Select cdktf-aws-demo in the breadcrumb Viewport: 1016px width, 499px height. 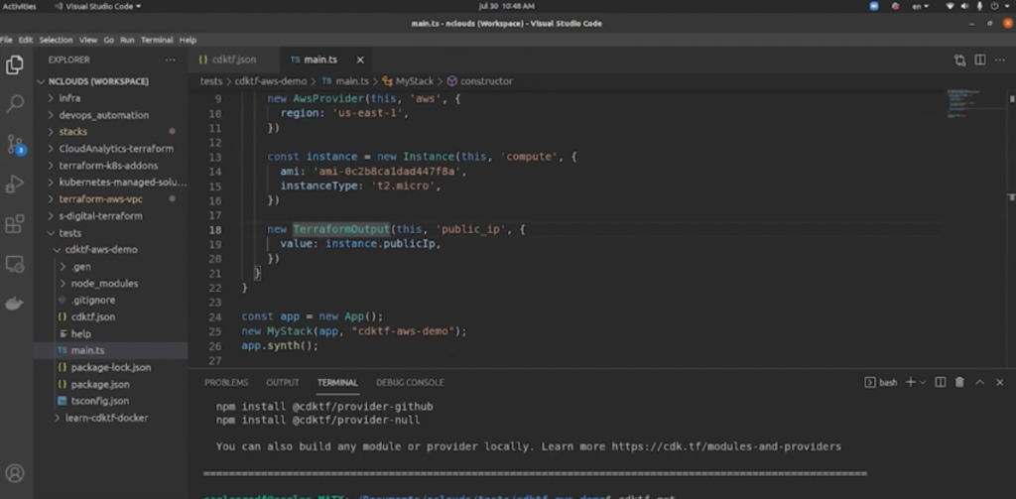(x=271, y=81)
